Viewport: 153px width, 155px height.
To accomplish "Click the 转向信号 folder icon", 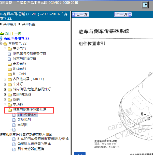I will click(x=10, y=89).
